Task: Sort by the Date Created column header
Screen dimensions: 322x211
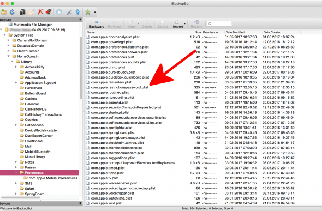Action: [x=281, y=32]
